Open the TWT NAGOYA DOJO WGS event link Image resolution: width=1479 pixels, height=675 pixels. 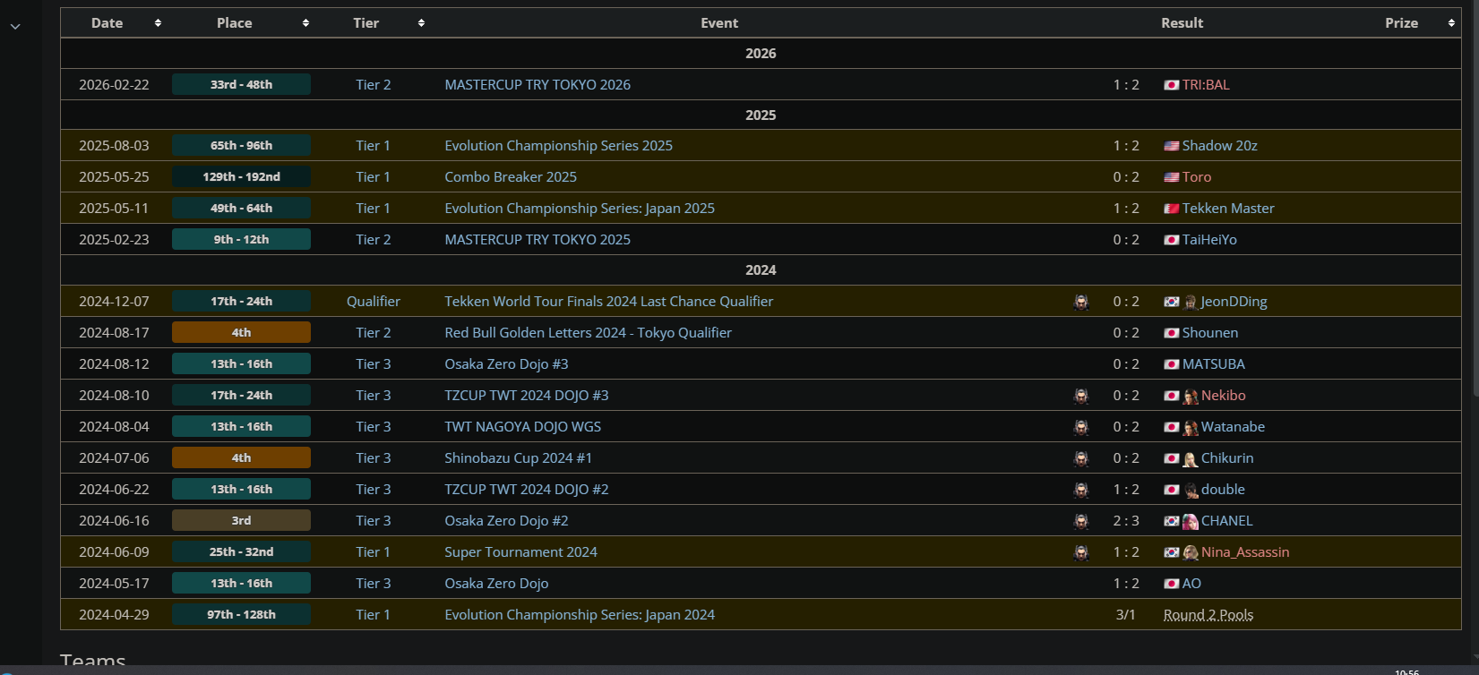click(523, 427)
